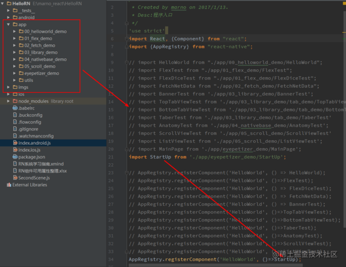Expand the utils folder arrow
The width and height of the screenshot is (346, 267).
coord(14,80)
